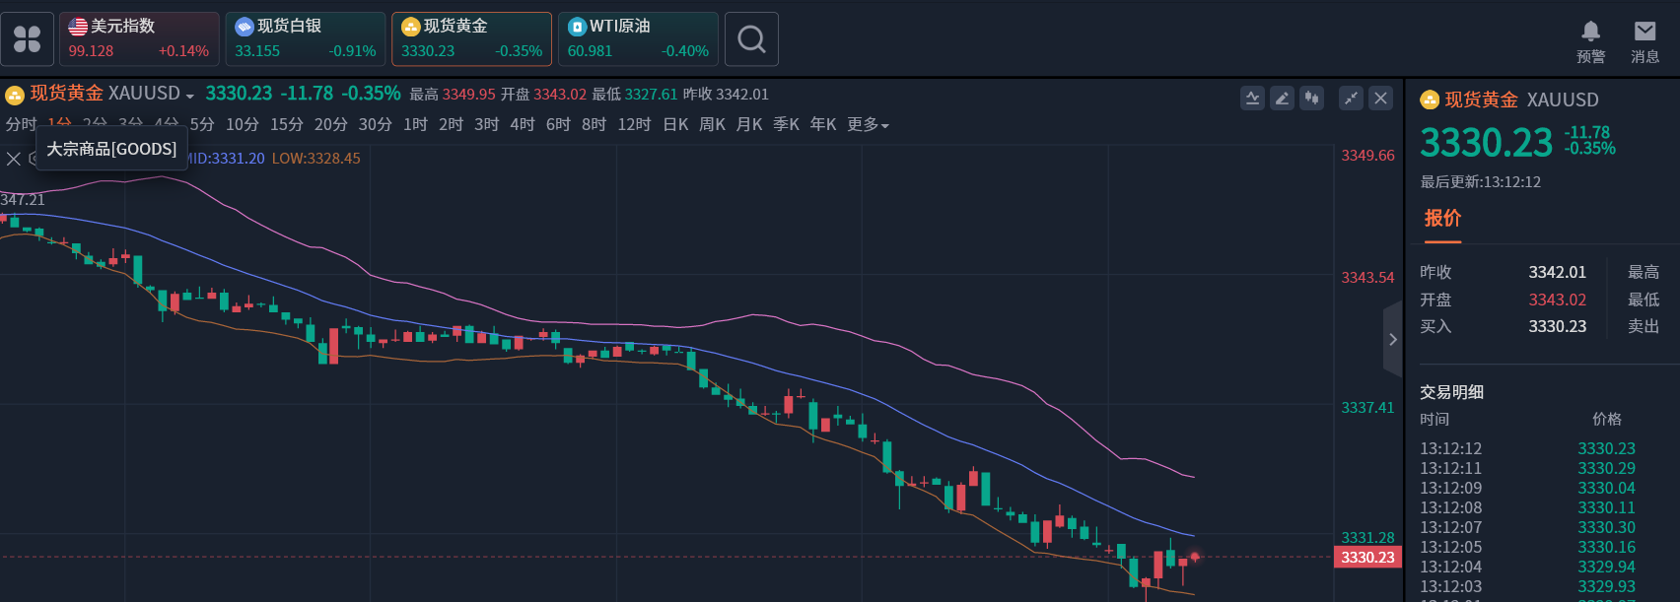Collapse the right quote panel with the chevron
Screen dimensions: 1680x602
1392,340
